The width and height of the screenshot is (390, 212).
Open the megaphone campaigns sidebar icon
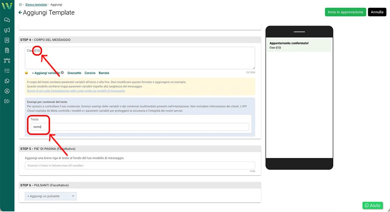[7, 30]
